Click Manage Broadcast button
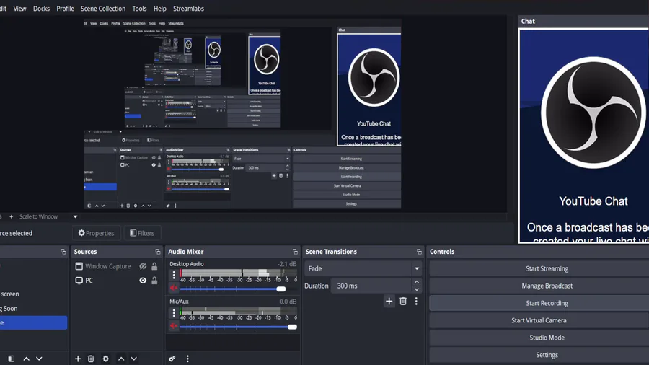Screen dimensions: 649x365 [547, 286]
